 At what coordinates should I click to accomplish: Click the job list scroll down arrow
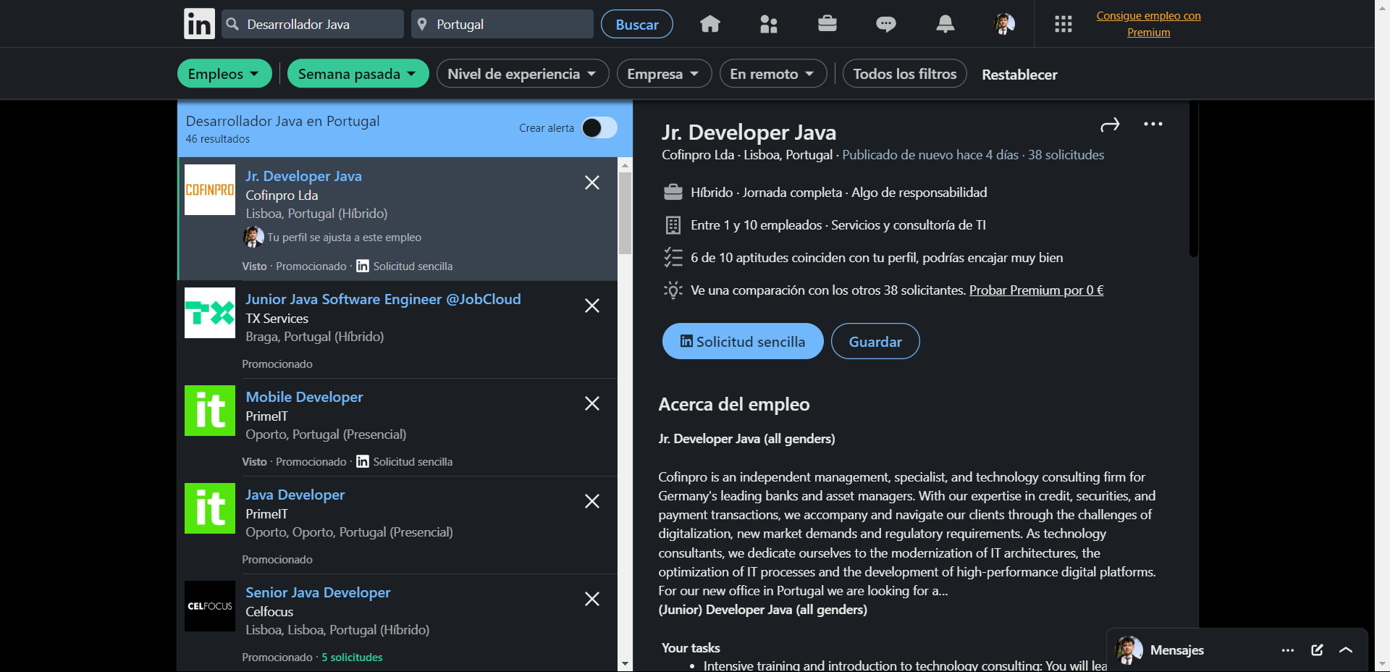[x=625, y=664]
